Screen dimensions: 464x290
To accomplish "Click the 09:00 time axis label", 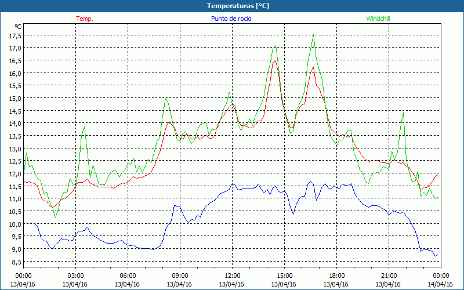I will click(x=180, y=276).
